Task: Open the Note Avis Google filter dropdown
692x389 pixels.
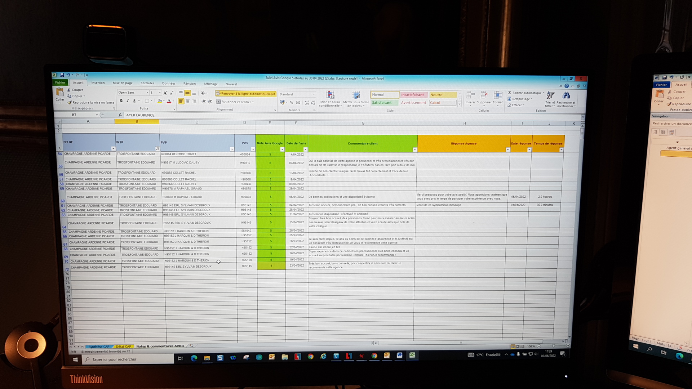Action: click(x=282, y=149)
